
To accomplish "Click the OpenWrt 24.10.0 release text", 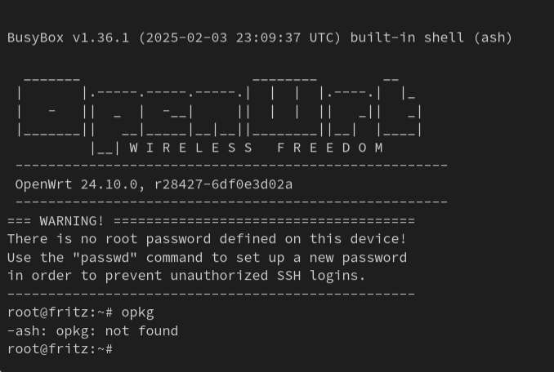I will tap(76, 184).
